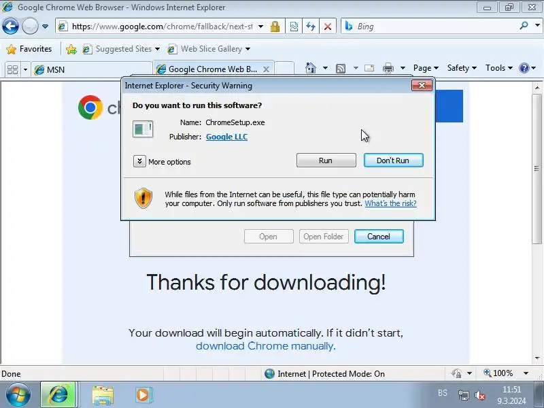The width and height of the screenshot is (544, 408).
Task: Click the Add to Favorites Bar icon
Action: click(71, 49)
